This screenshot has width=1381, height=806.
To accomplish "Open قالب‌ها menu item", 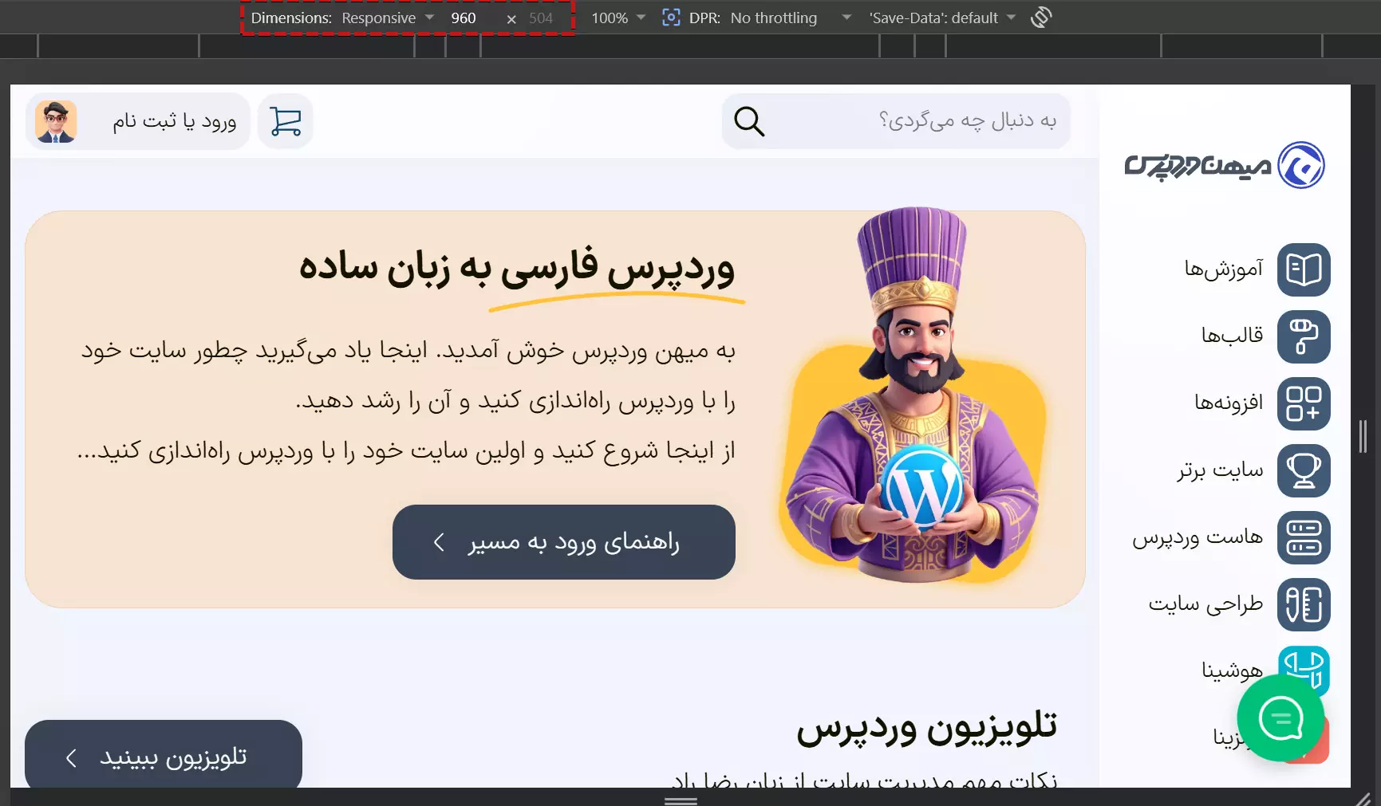I will 1232,336.
